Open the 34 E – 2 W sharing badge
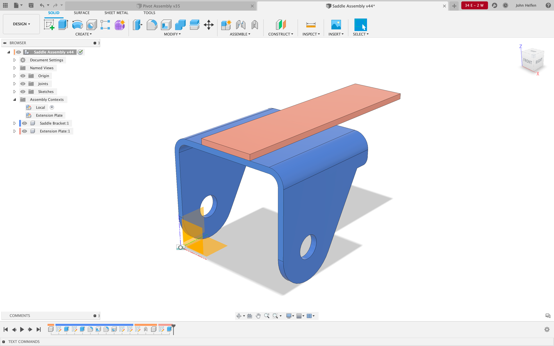 pyautogui.click(x=474, y=5)
